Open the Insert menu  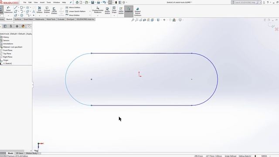click(x=42, y=3)
